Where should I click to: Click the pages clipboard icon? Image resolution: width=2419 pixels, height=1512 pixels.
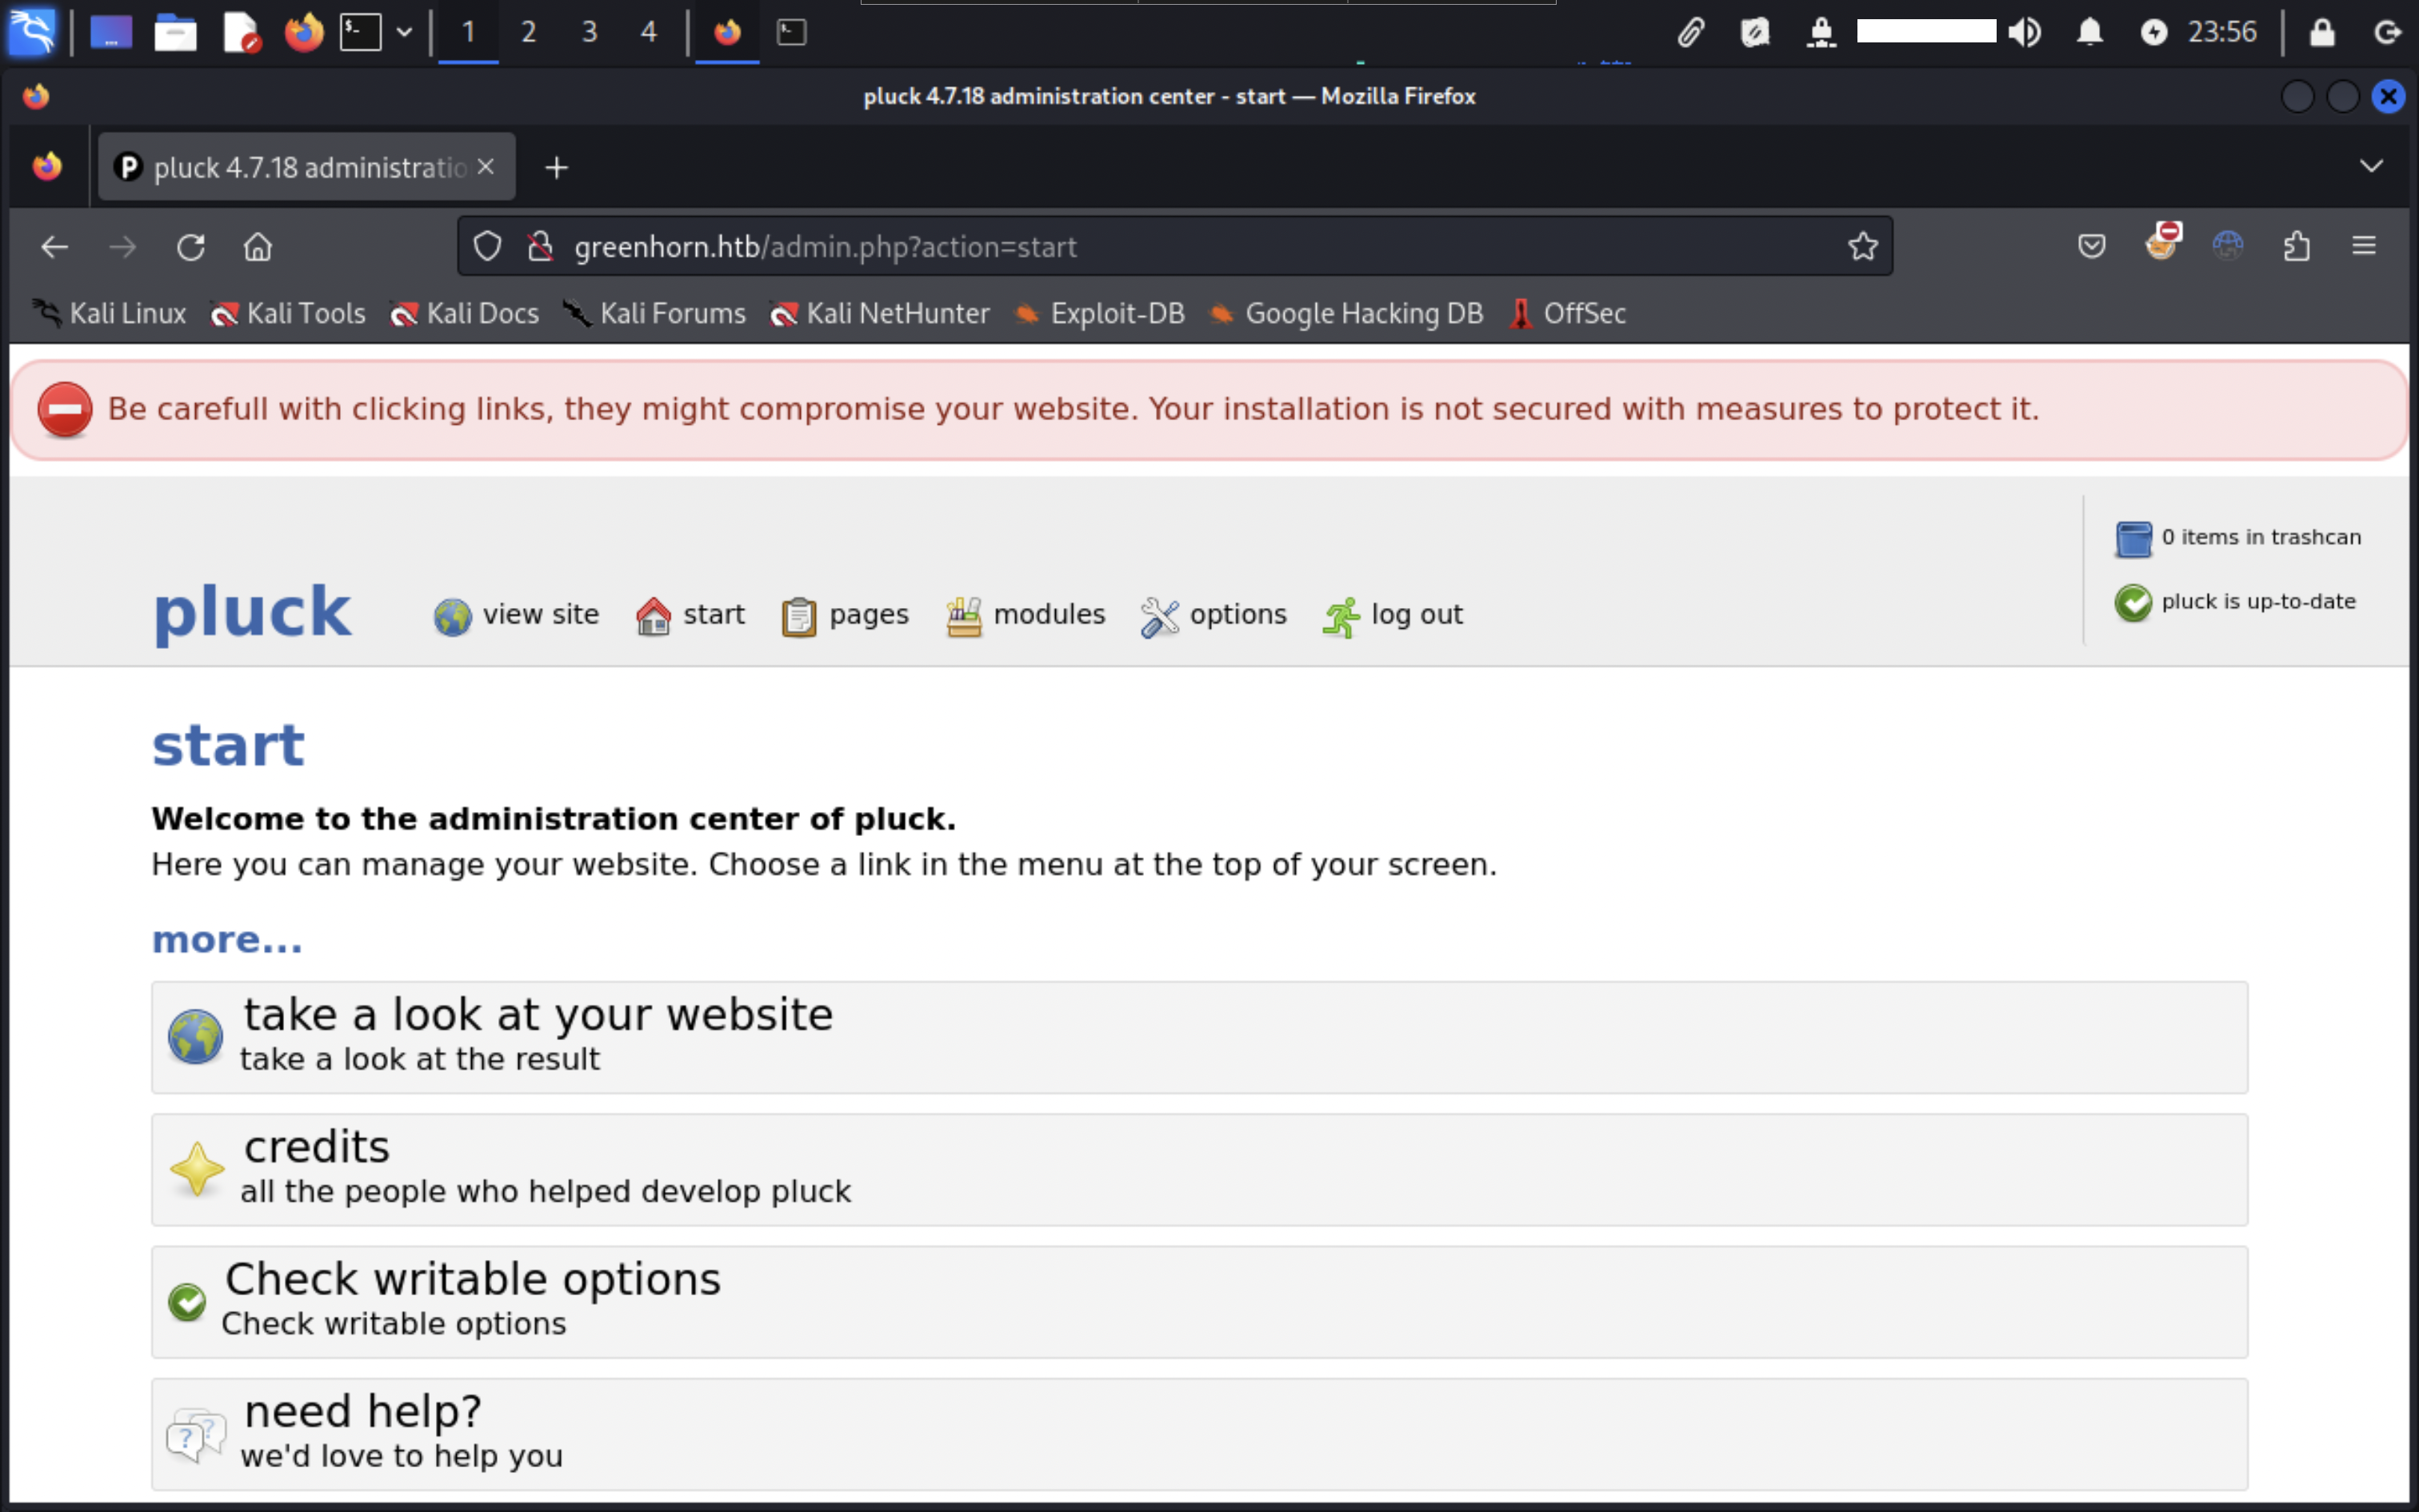point(798,617)
